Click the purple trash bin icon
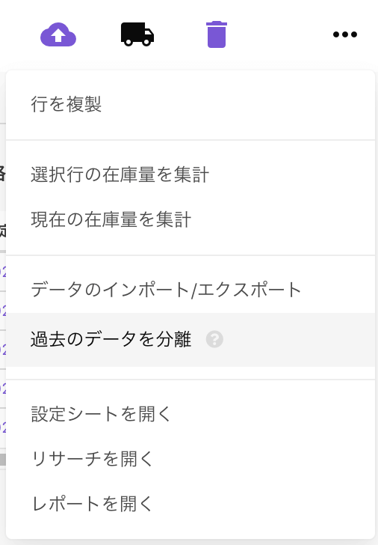This screenshot has height=545, width=378. (x=217, y=34)
